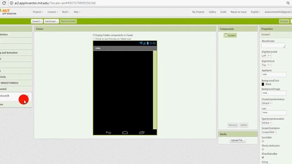
Task: Click the coba title bar in phone preview
Action: 125,48
